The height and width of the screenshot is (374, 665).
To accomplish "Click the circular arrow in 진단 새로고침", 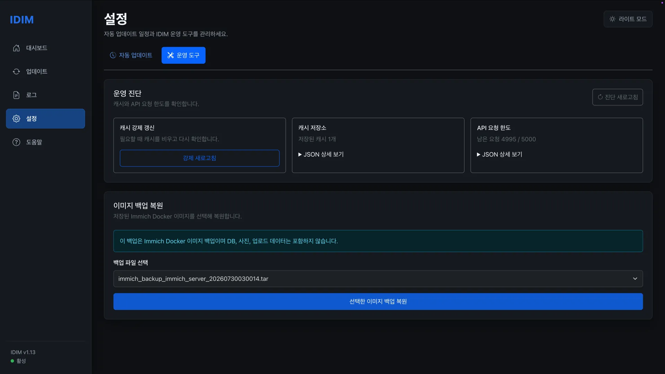I will 600,97.
